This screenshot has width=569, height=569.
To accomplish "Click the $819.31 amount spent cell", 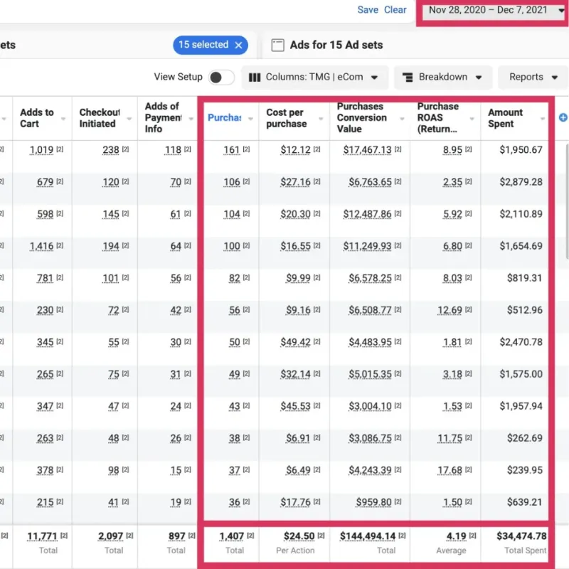I will point(524,278).
